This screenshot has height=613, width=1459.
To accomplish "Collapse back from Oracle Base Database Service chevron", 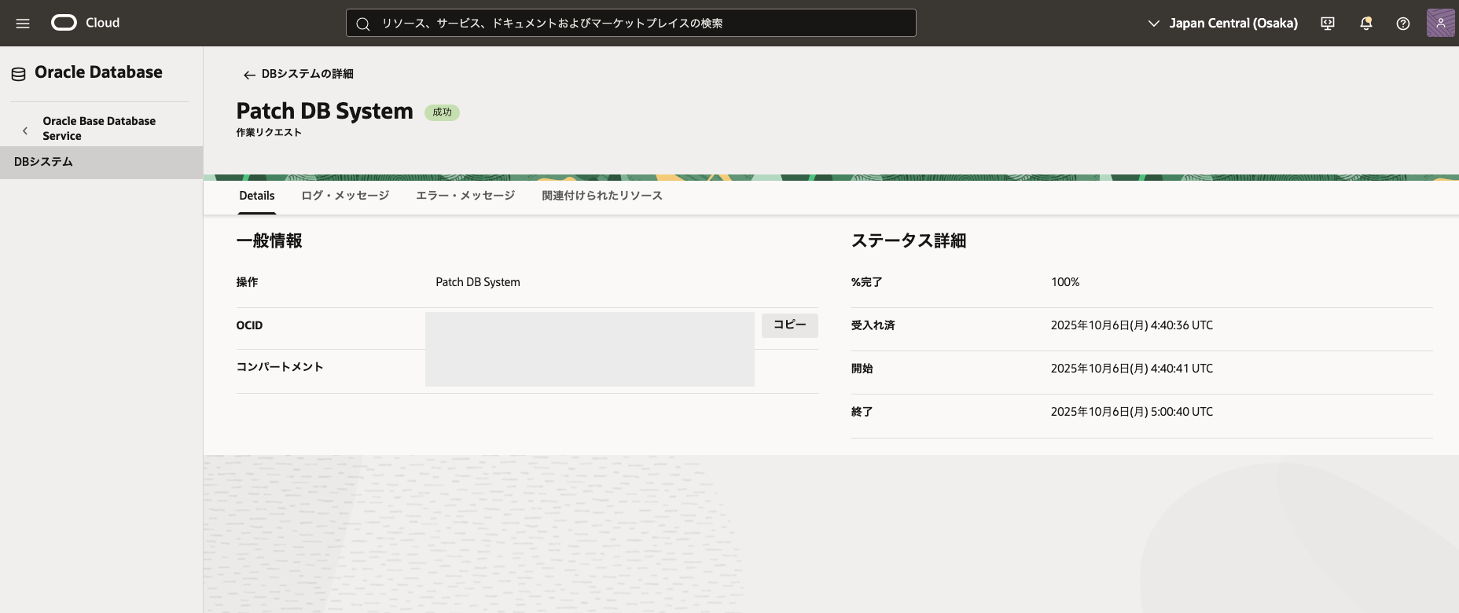I will coord(25,130).
